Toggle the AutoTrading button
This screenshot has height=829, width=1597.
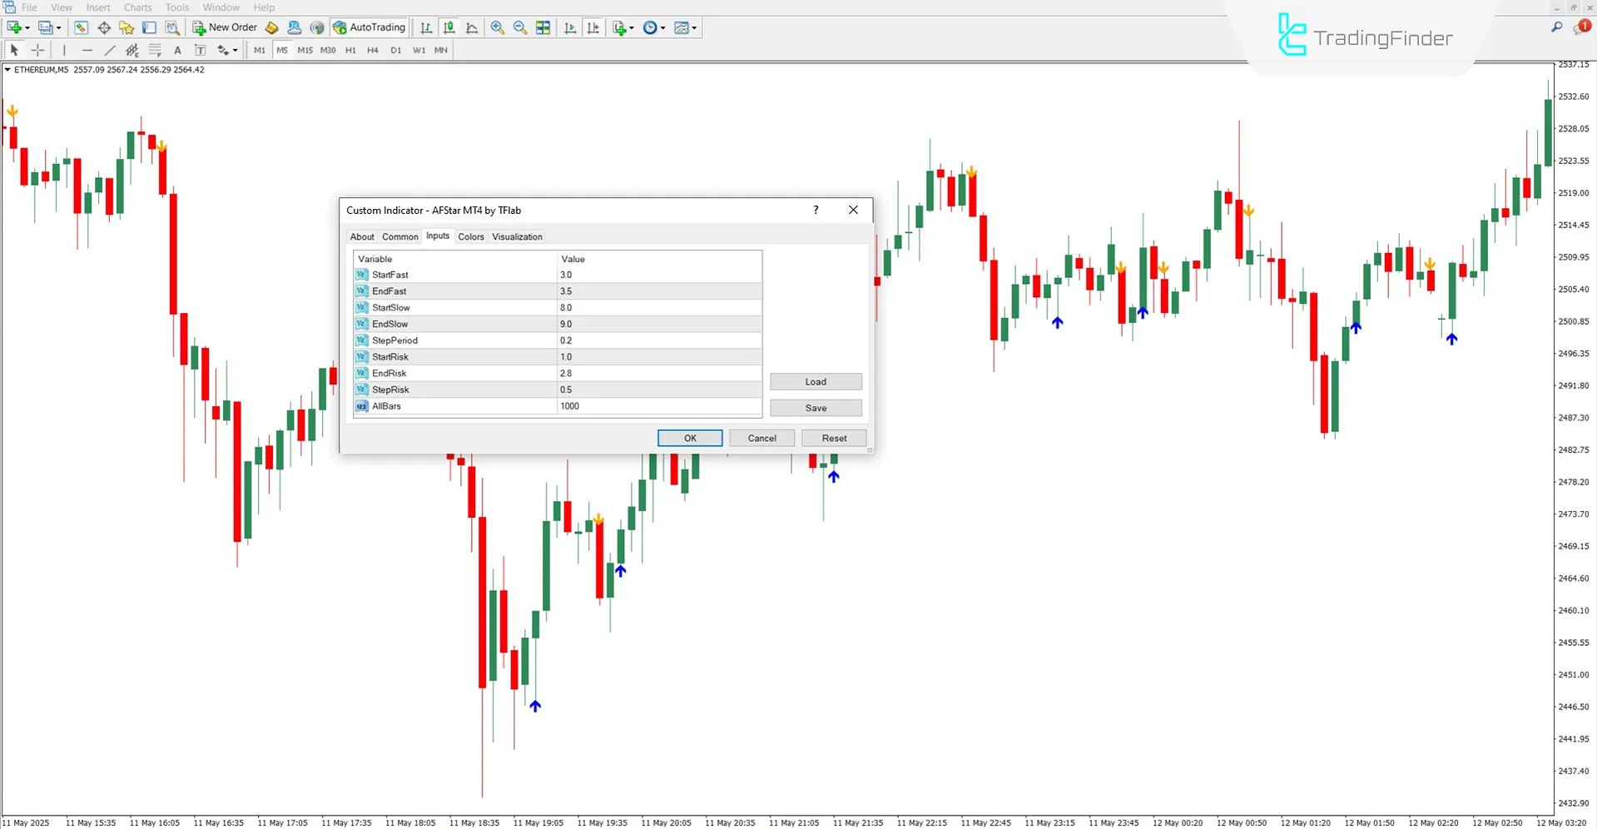pyautogui.click(x=369, y=27)
